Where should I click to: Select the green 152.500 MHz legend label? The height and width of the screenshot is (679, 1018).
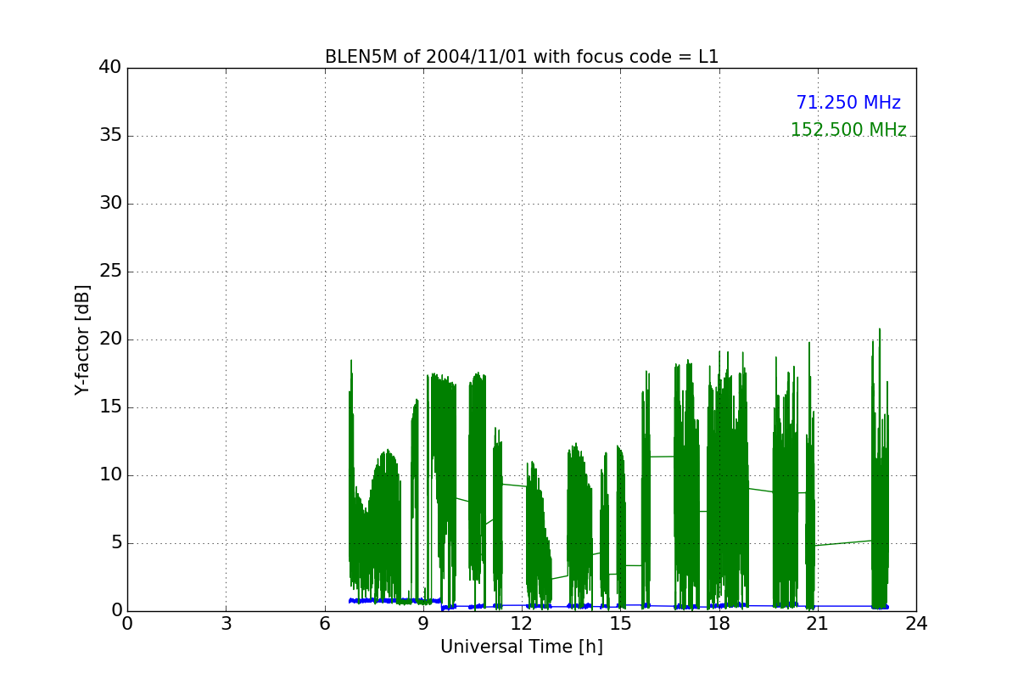848,130
